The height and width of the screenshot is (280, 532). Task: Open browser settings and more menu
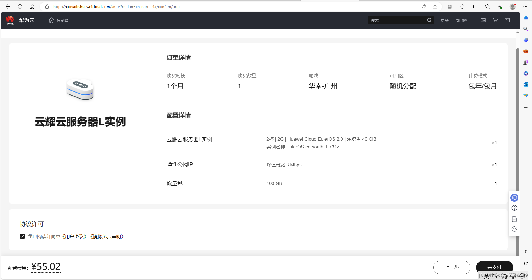point(525,7)
